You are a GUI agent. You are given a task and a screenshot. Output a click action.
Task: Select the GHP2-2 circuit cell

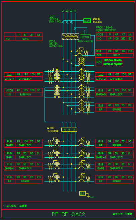pyautogui.click(x=101, y=157)
